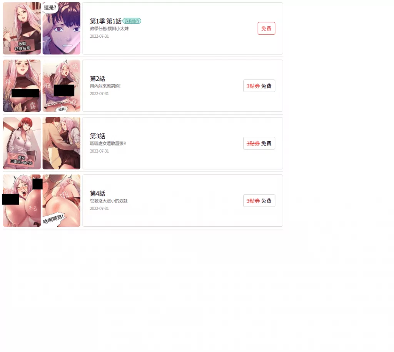Click the 2022-07-31 date under 第3話
This screenshot has height=352, width=394.
coord(99,151)
